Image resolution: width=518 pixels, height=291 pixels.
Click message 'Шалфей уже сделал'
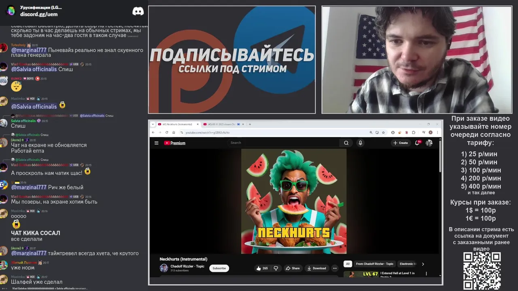[x=36, y=282]
